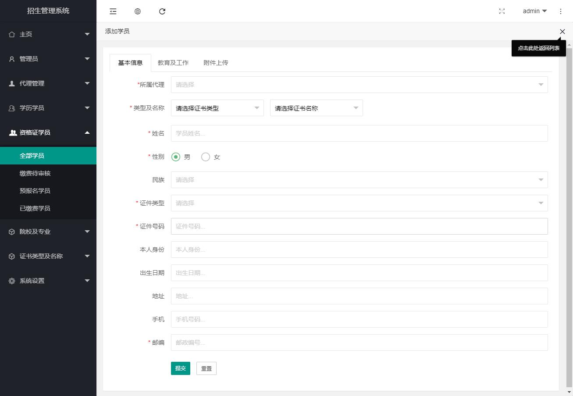
Task: Click the 重置 reset button
Action: [x=206, y=368]
